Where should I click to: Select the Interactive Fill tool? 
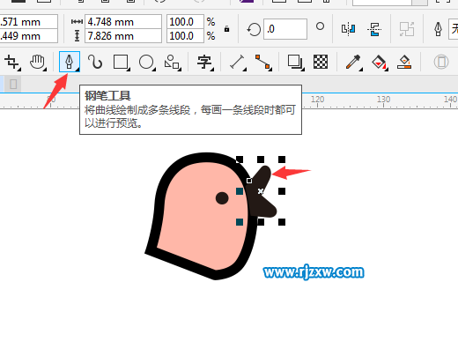click(x=380, y=62)
